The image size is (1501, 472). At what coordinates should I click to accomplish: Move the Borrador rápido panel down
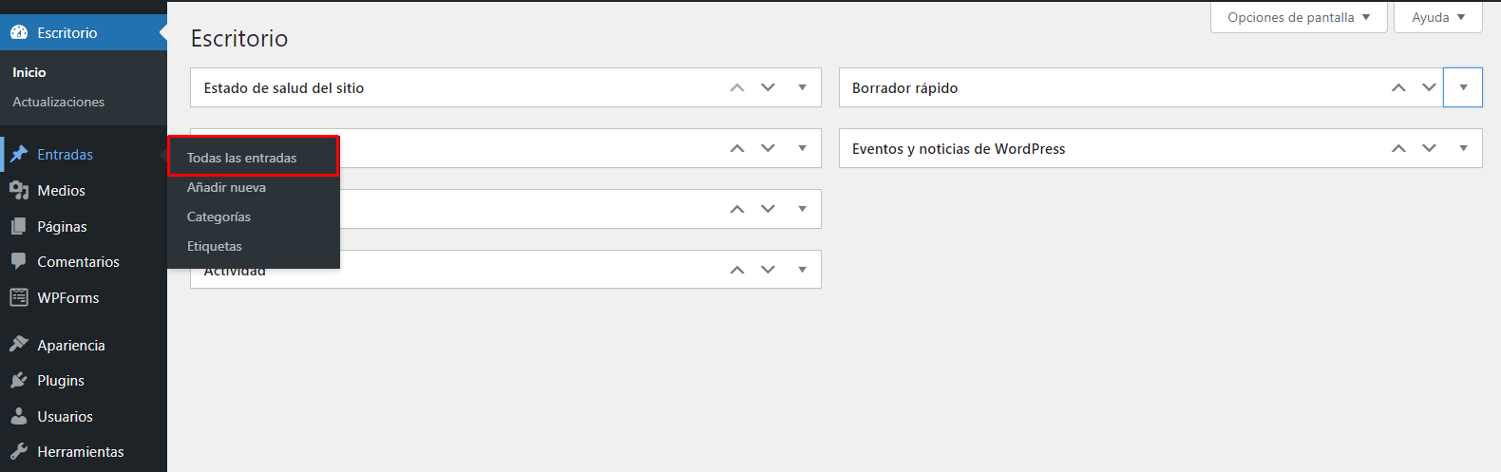[x=1429, y=87]
